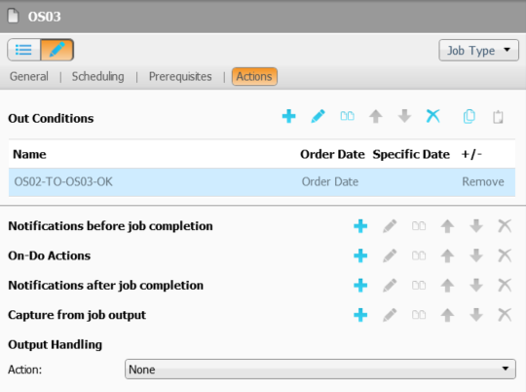The image size is (526, 392).
Task: Move Capture from job output up
Action: [x=447, y=315]
